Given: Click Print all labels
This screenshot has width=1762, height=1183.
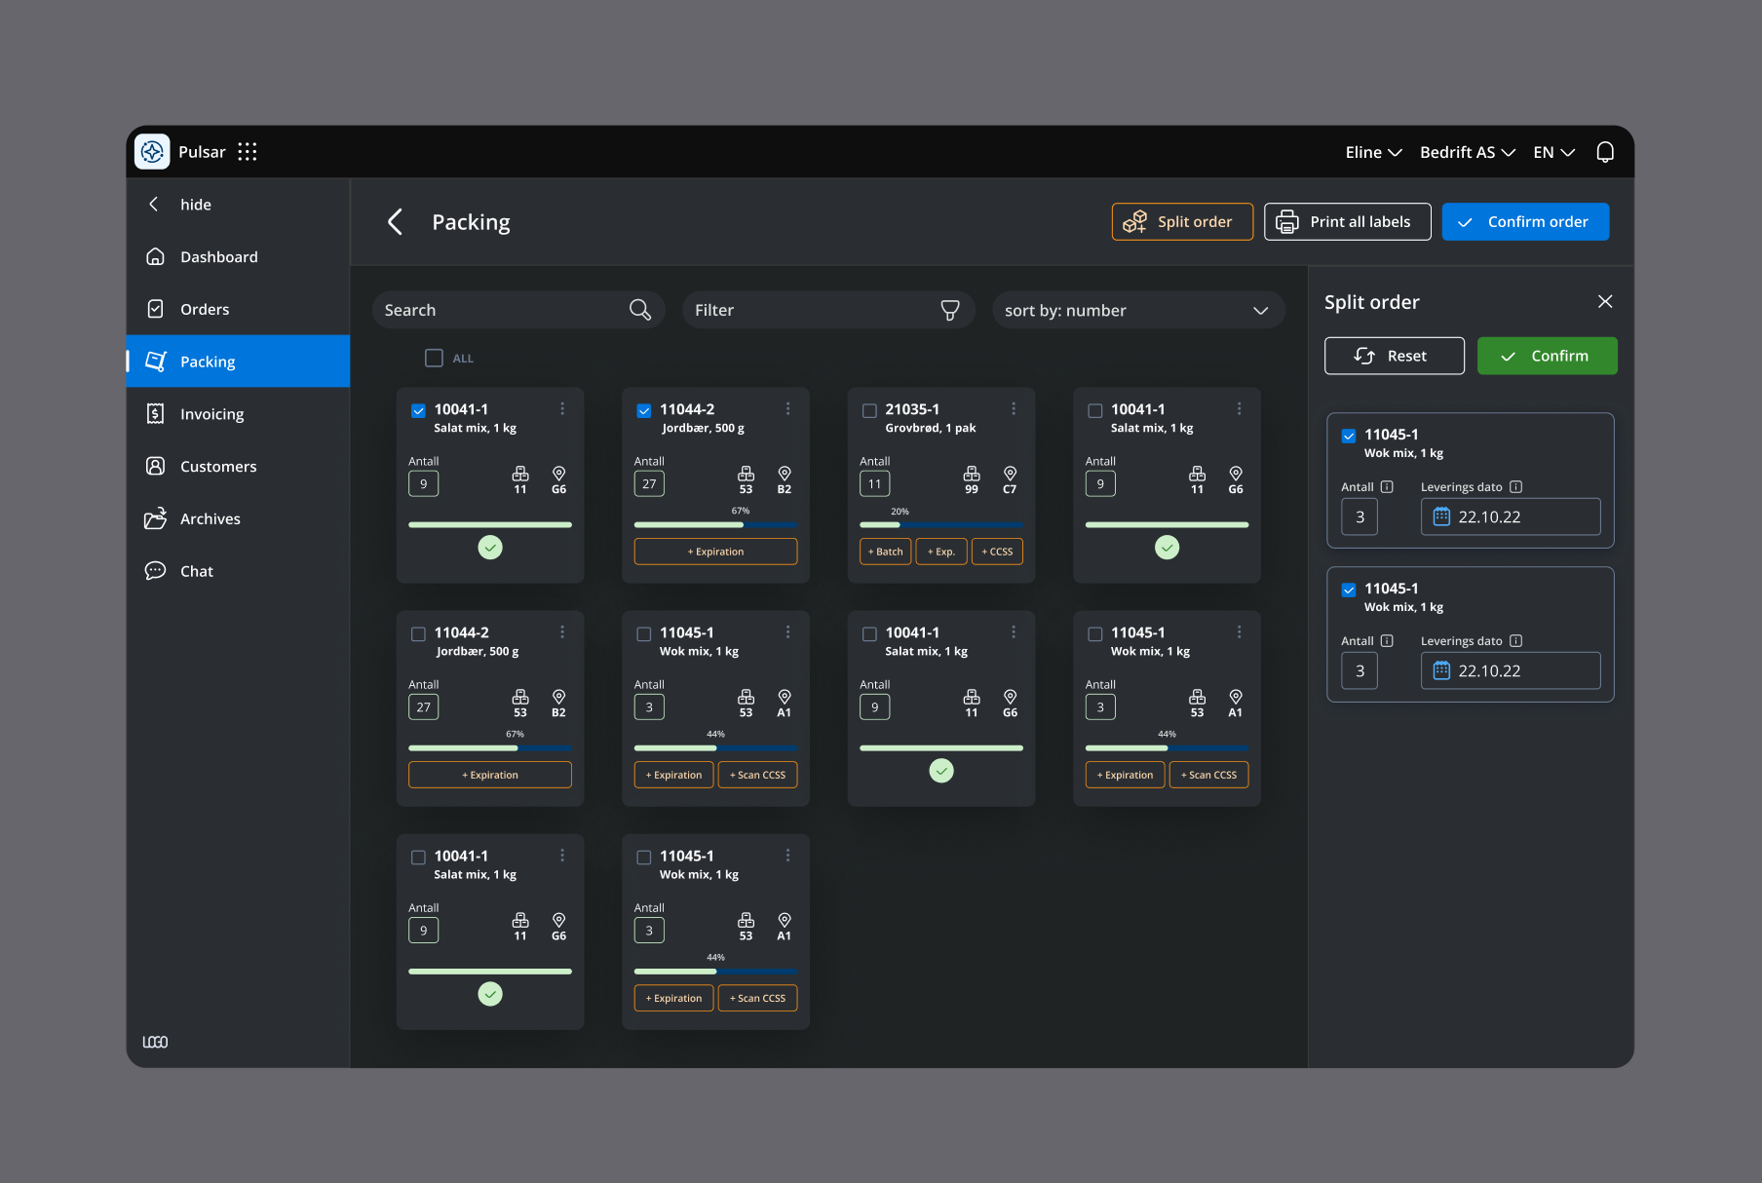Looking at the screenshot, I should pyautogui.click(x=1347, y=221).
